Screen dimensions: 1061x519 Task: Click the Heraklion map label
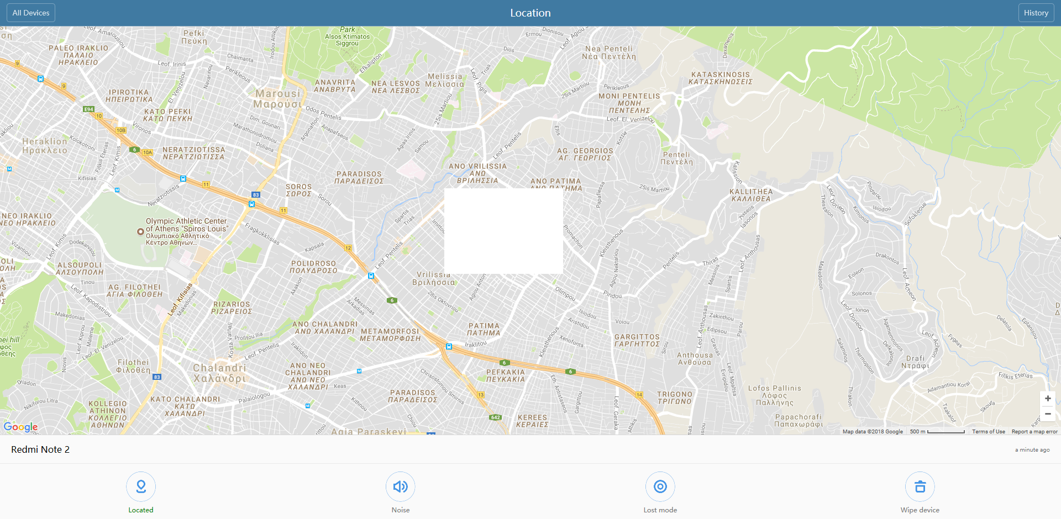pyautogui.click(x=45, y=146)
